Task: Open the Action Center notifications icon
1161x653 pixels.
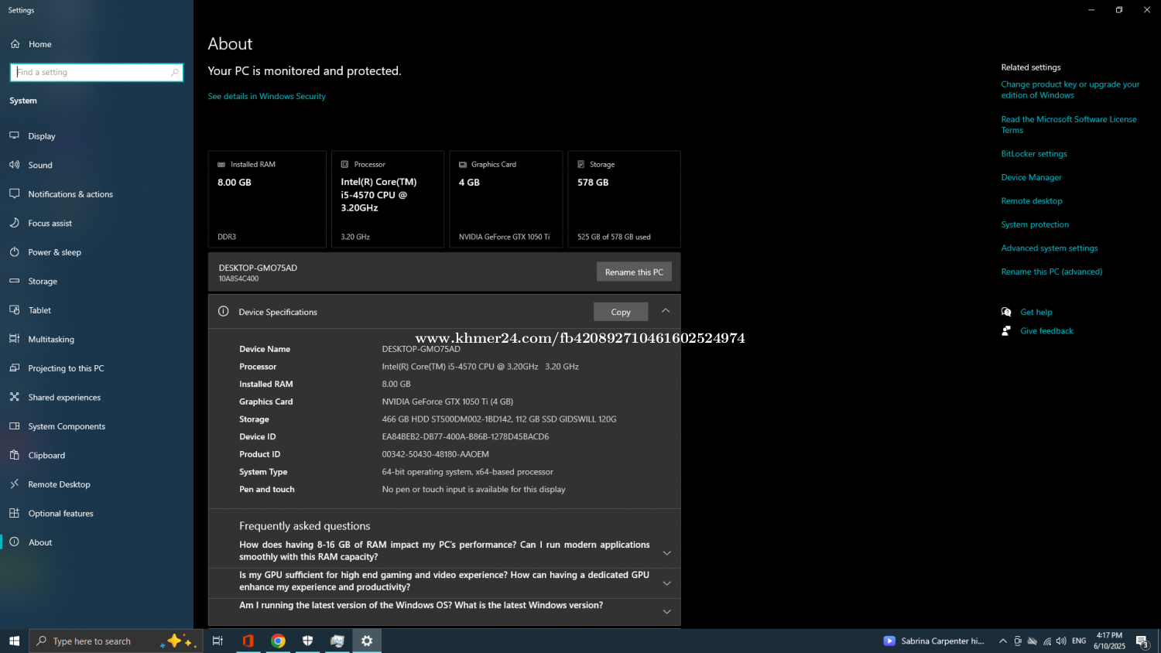Action: point(1142,641)
